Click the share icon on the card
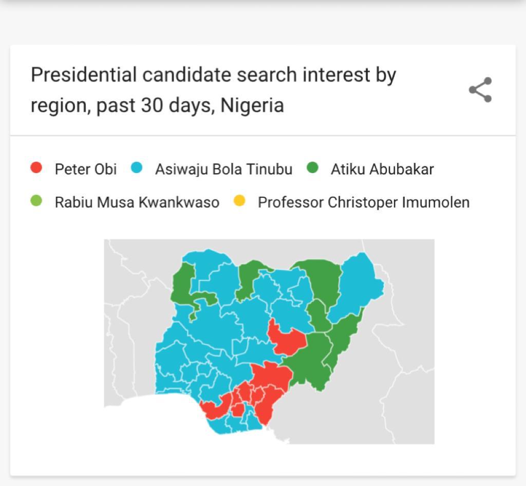The image size is (526, 486). (x=480, y=89)
